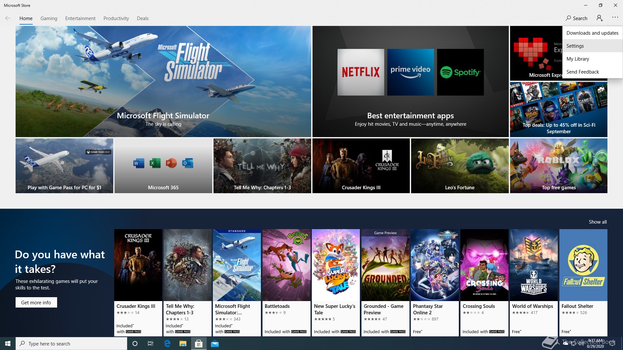Toggle the See more ellipsis menu
The width and height of the screenshot is (623, 350).
coord(615,17)
